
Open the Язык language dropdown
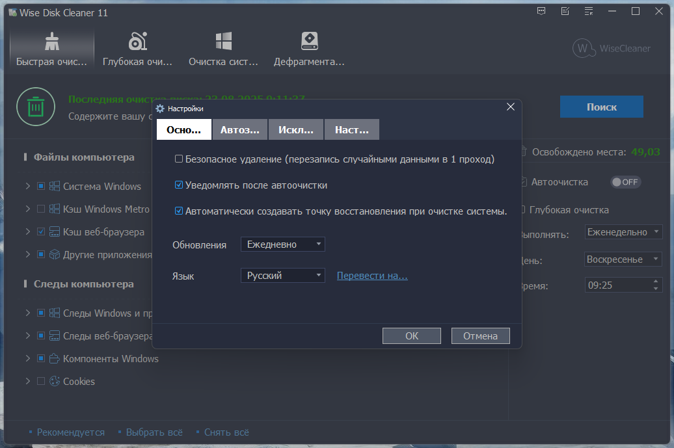click(x=283, y=275)
